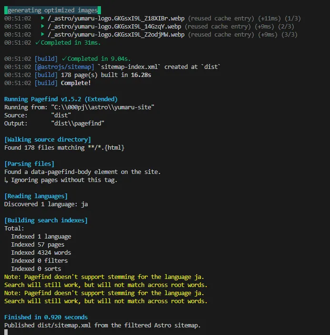Click 'Indexed 57 pages'
330x335 pixels.
pos(38,245)
